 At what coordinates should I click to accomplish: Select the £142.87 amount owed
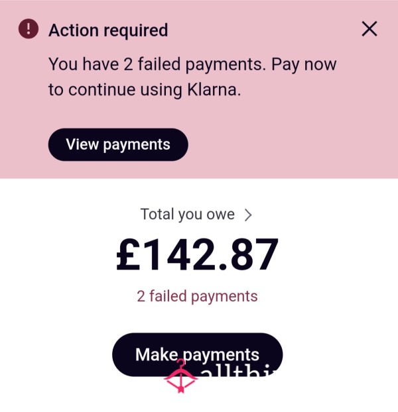pyautogui.click(x=197, y=254)
